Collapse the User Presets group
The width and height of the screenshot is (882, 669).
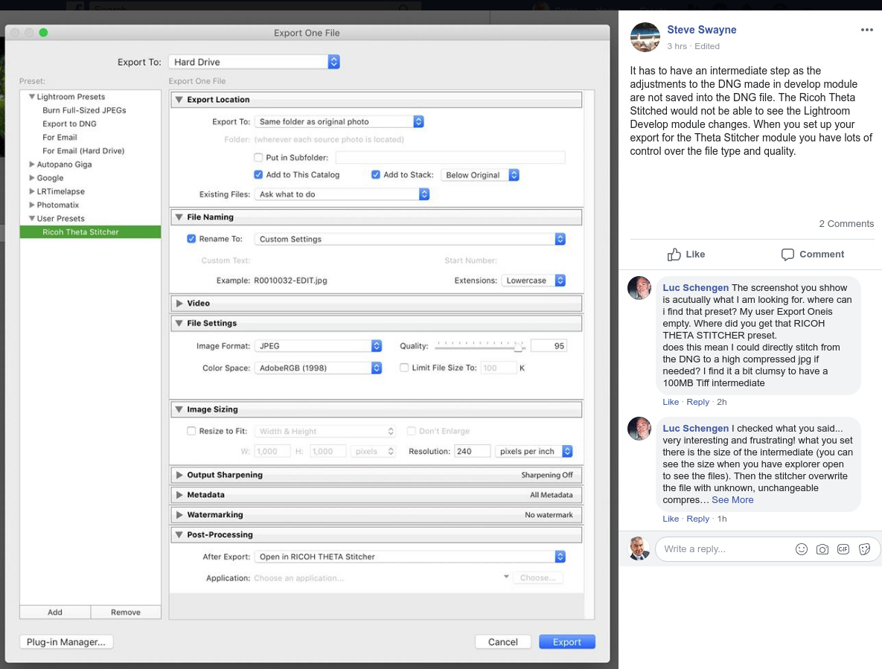coord(32,218)
